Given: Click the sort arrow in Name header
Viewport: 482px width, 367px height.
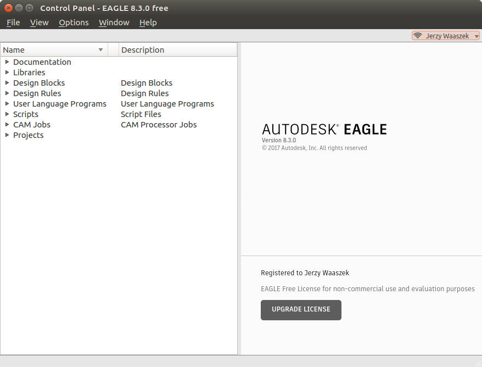Looking at the screenshot, I should pyautogui.click(x=100, y=50).
